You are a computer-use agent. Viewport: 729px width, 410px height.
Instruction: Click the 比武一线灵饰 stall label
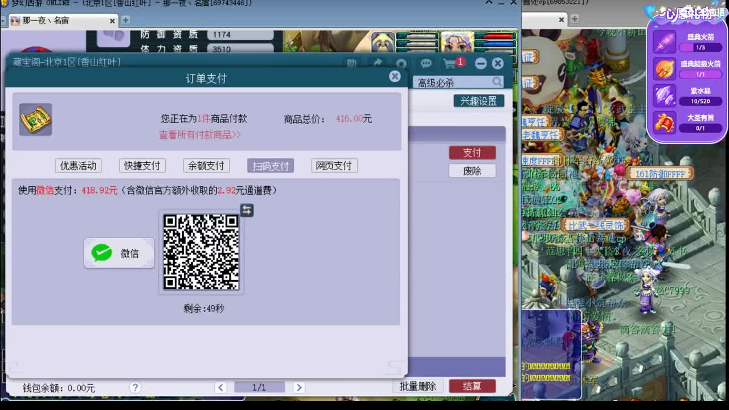point(595,225)
